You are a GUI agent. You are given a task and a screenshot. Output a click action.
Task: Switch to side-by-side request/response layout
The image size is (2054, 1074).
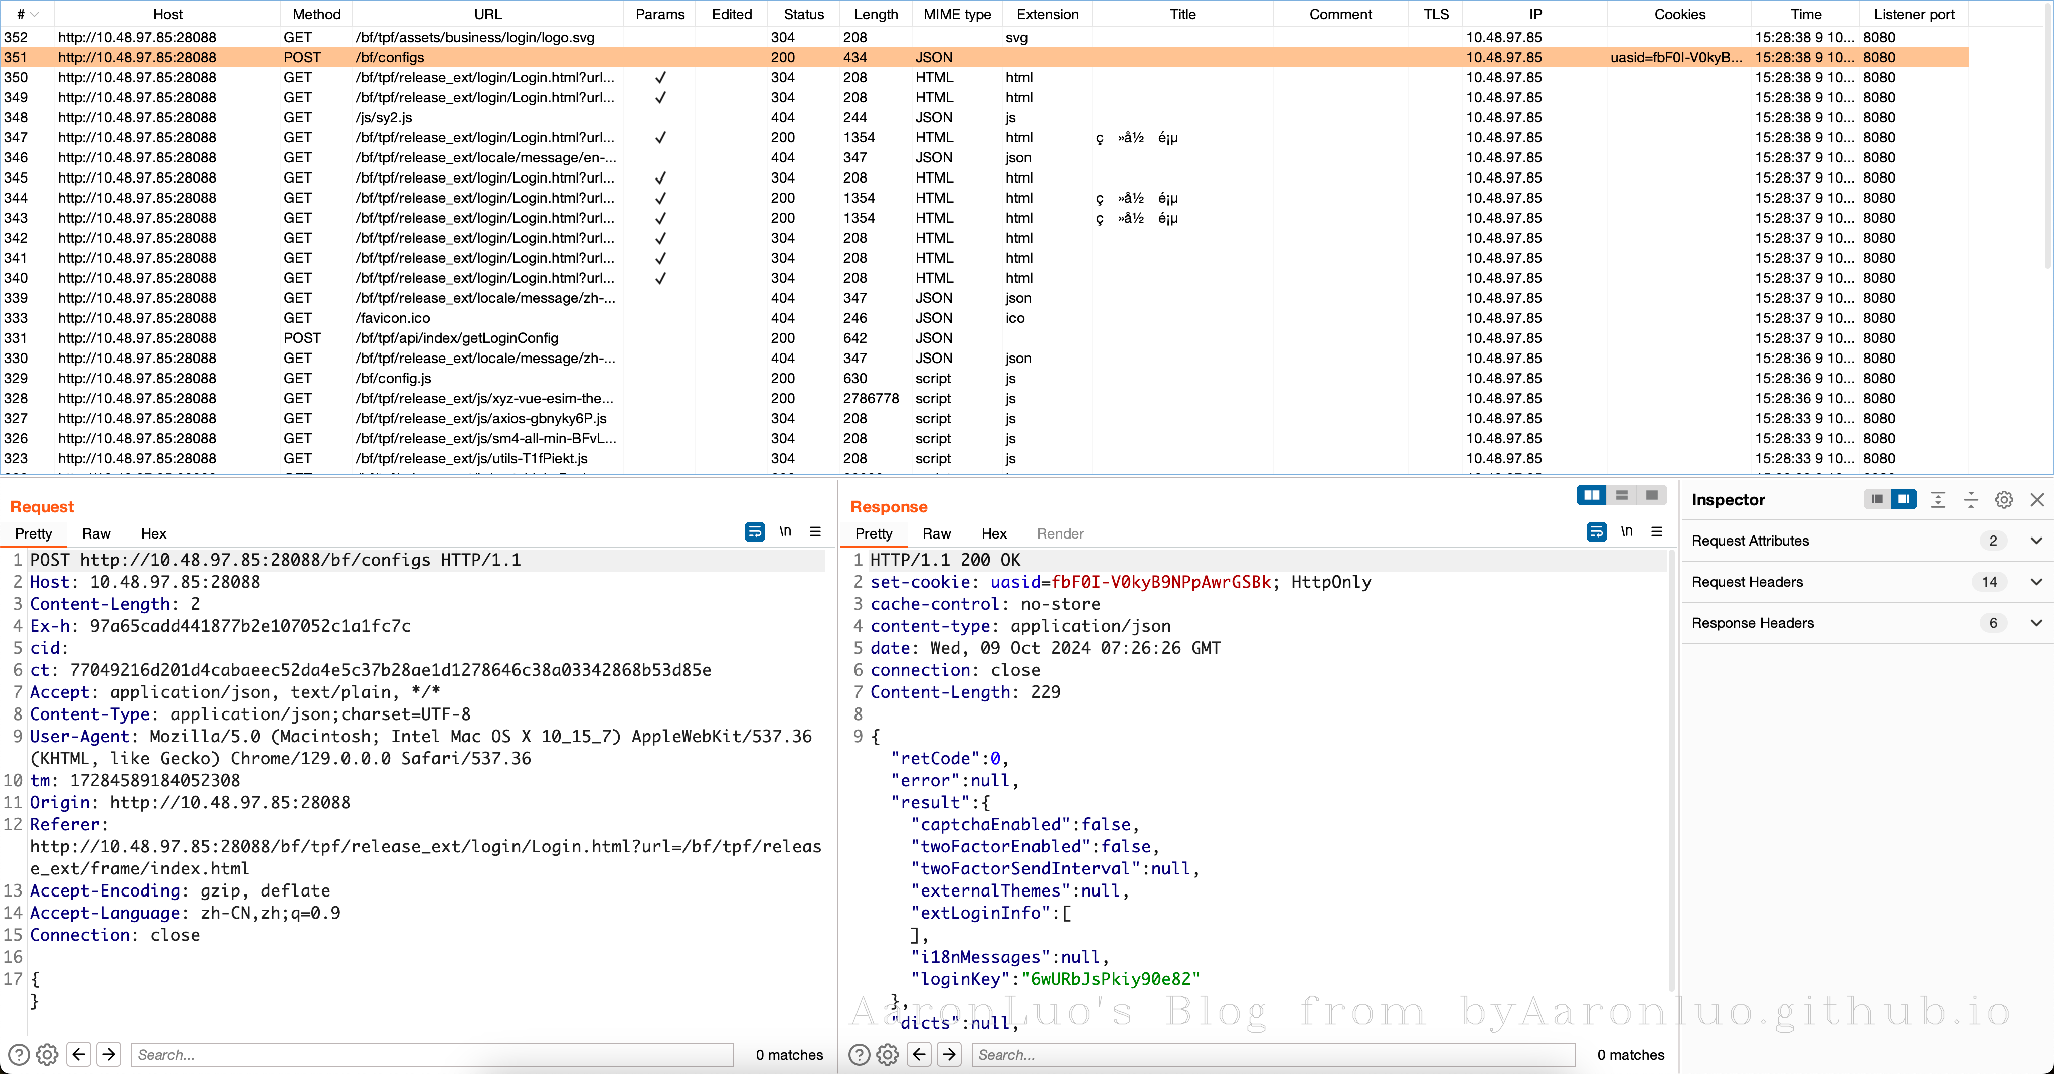(x=1591, y=496)
